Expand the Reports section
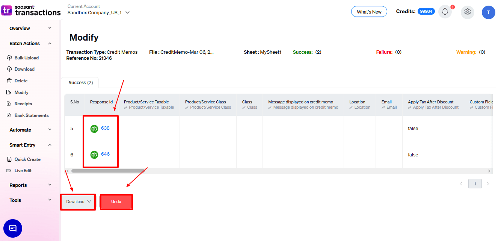The width and height of the screenshot is (504, 241). click(30, 185)
